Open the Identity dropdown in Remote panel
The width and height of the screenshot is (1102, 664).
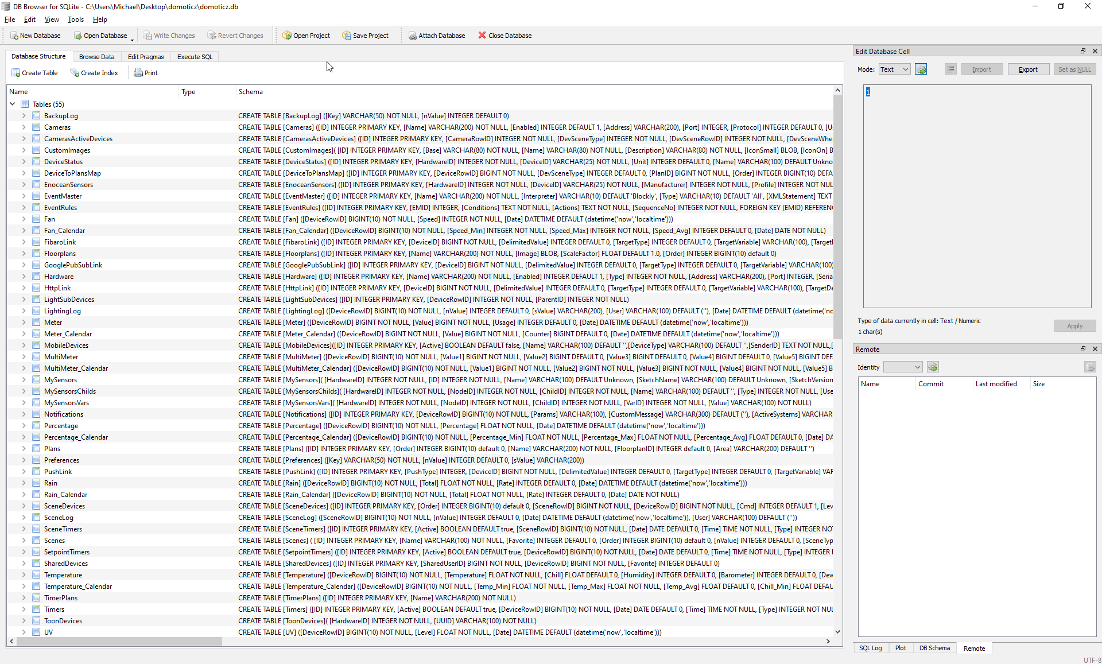pos(903,367)
